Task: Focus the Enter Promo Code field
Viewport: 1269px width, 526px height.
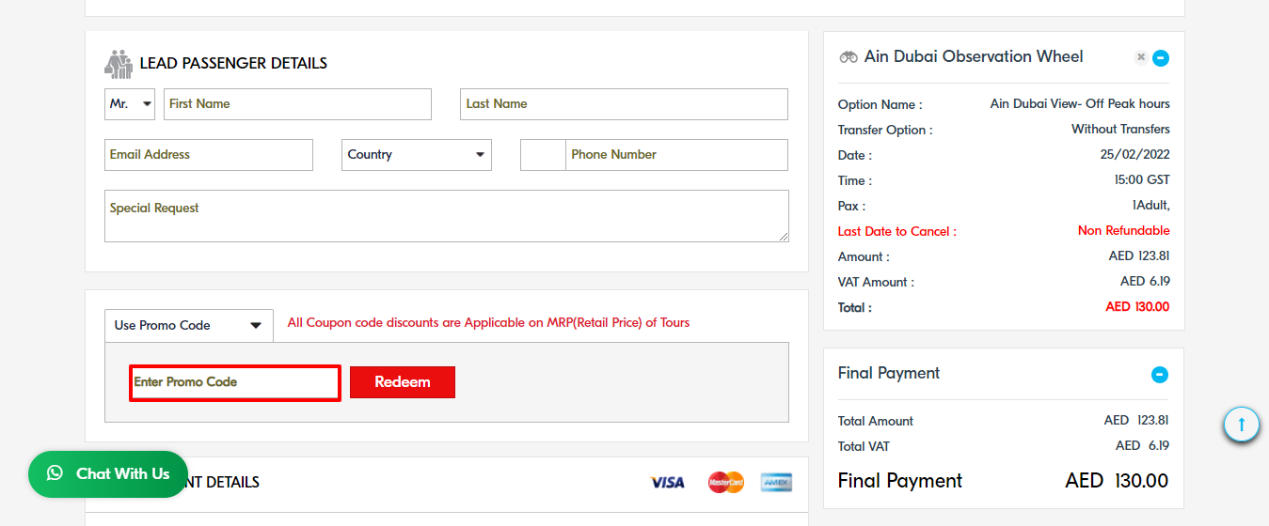Action: coord(234,383)
